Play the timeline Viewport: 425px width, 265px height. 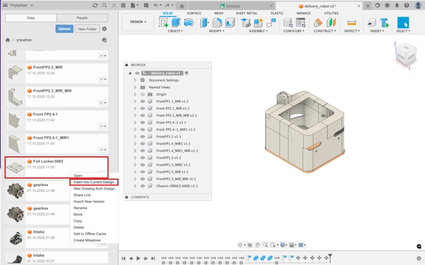138,258
